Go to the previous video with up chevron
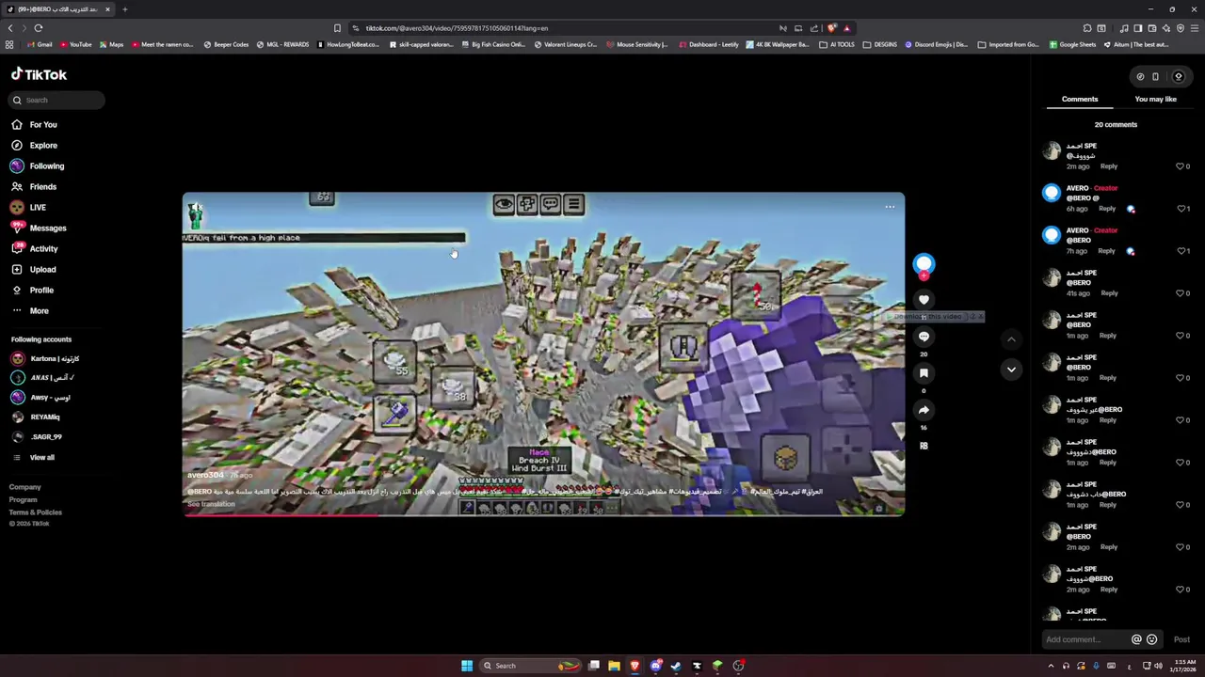This screenshot has width=1205, height=677. 1011,339
